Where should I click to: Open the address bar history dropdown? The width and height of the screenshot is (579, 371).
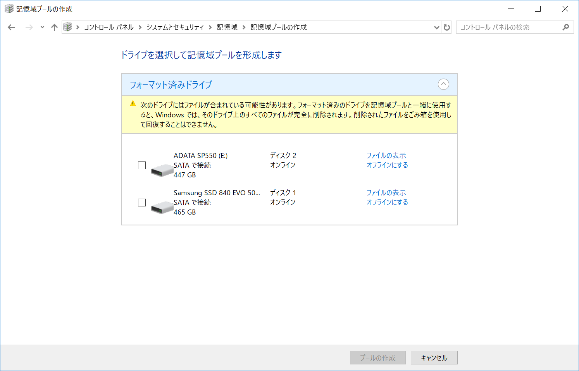pyautogui.click(x=436, y=27)
